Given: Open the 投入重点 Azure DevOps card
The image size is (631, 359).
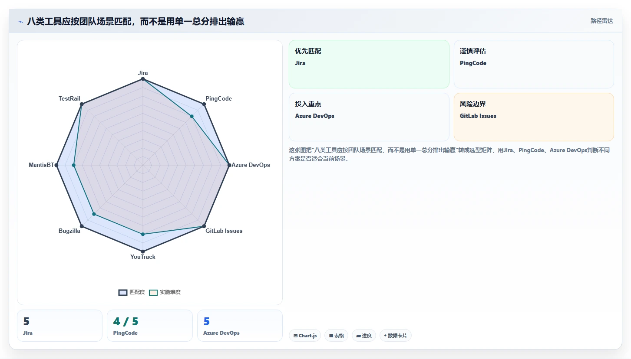Looking at the screenshot, I should (369, 117).
